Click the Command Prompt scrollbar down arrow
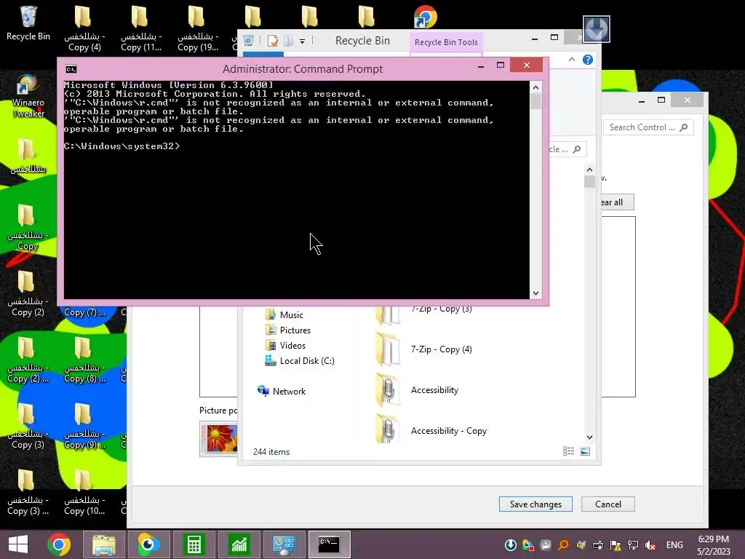Screen dimensions: 745x559 (x=535, y=293)
